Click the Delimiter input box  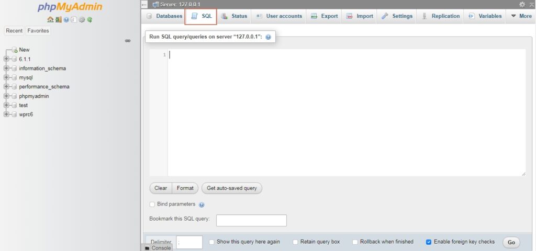click(189, 242)
